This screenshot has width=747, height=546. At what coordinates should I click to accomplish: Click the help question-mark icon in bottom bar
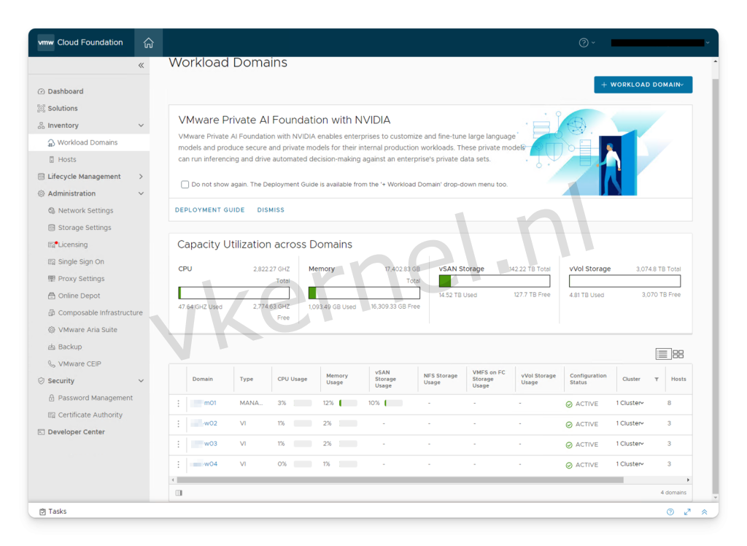click(670, 511)
